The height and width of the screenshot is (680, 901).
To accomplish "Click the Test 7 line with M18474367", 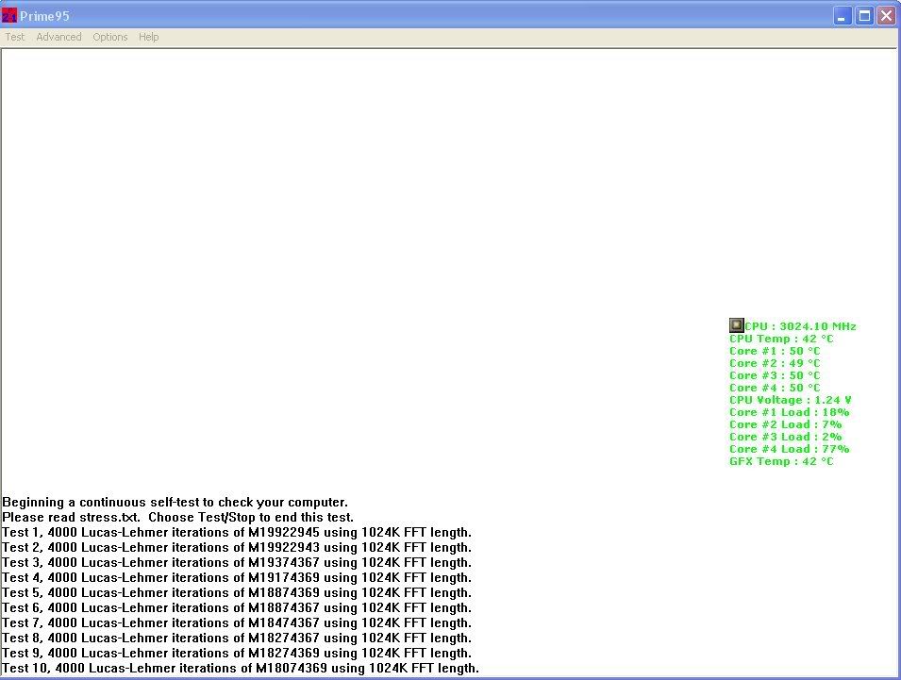I will click(237, 623).
